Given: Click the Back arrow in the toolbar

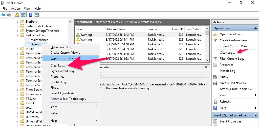Looking at the screenshot, I should point(3,15).
